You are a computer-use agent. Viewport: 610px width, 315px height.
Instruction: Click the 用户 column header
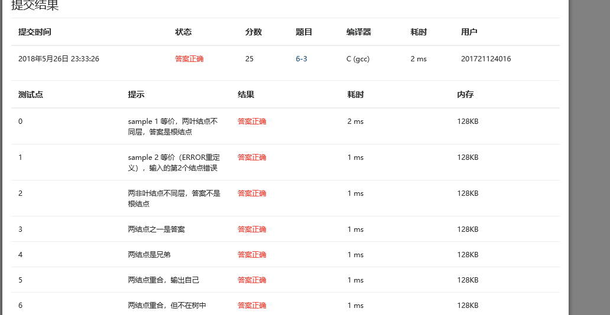click(469, 32)
